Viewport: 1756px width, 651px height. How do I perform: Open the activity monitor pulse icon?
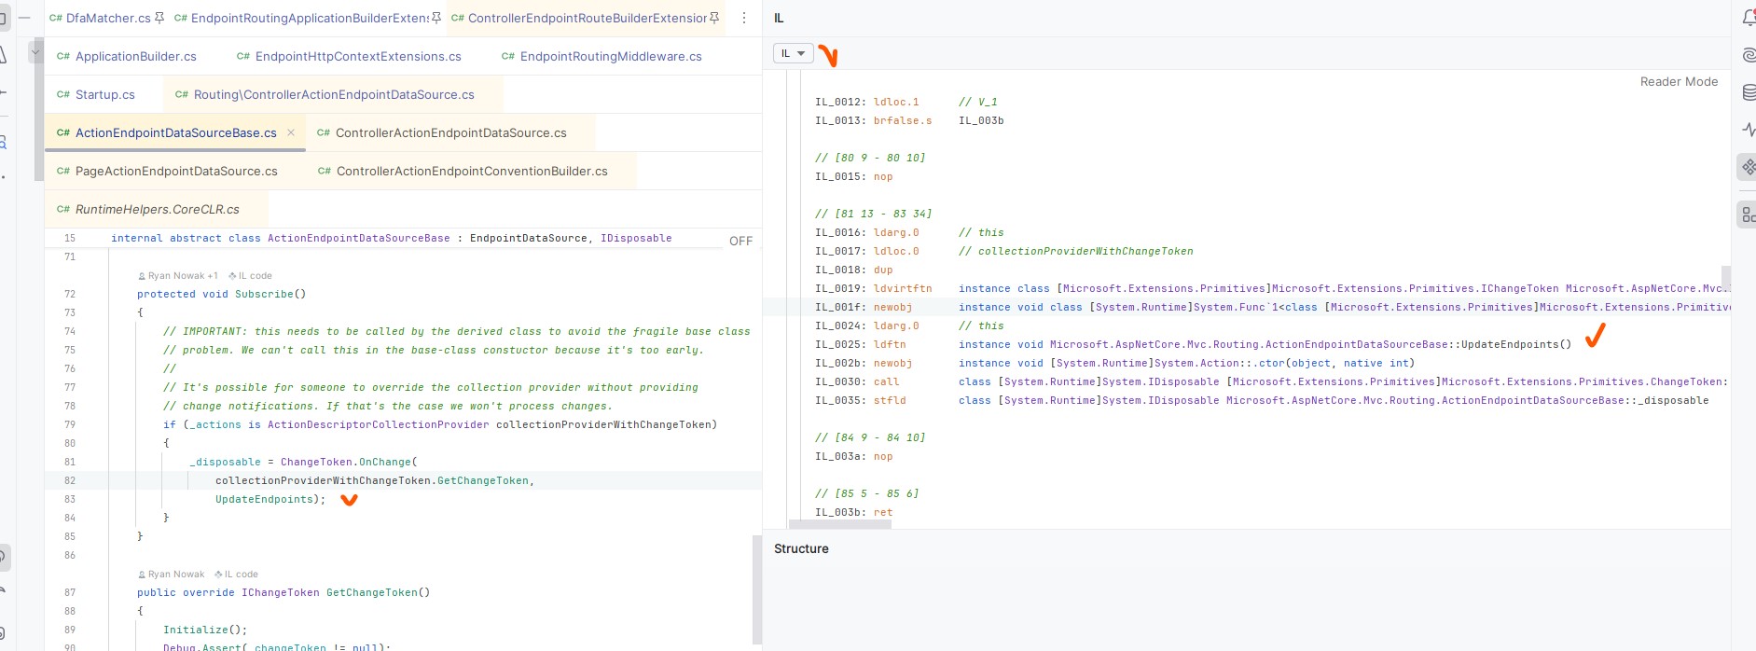(x=1749, y=130)
